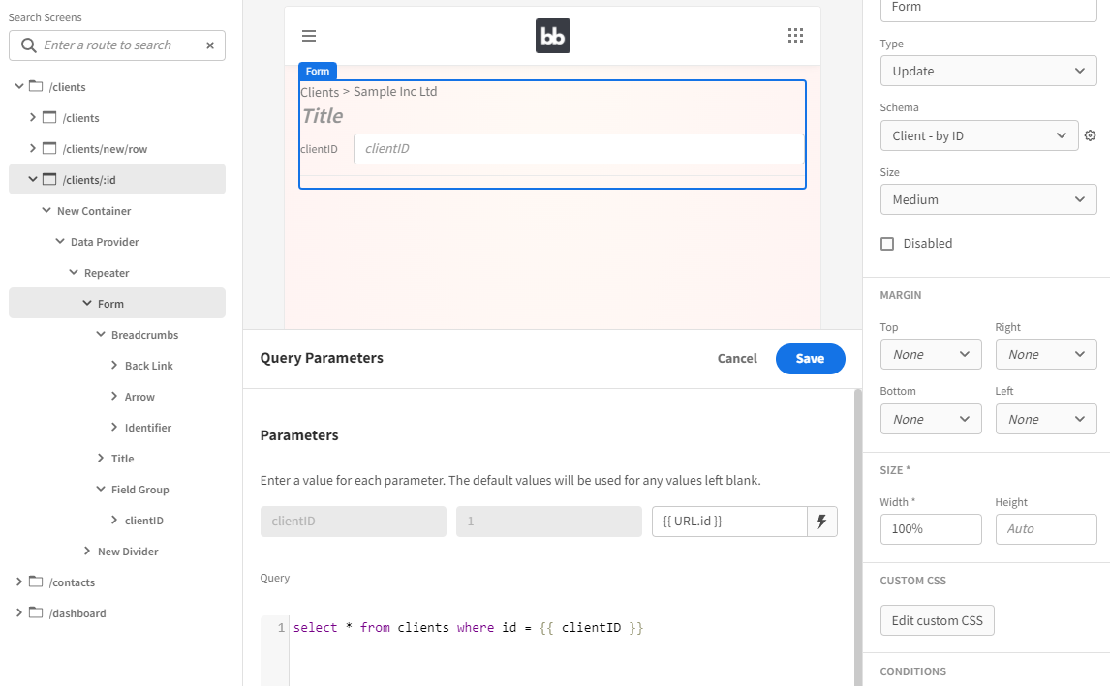The image size is (1110, 686).
Task: Select the Data Provider tree item label
Action: (105, 242)
